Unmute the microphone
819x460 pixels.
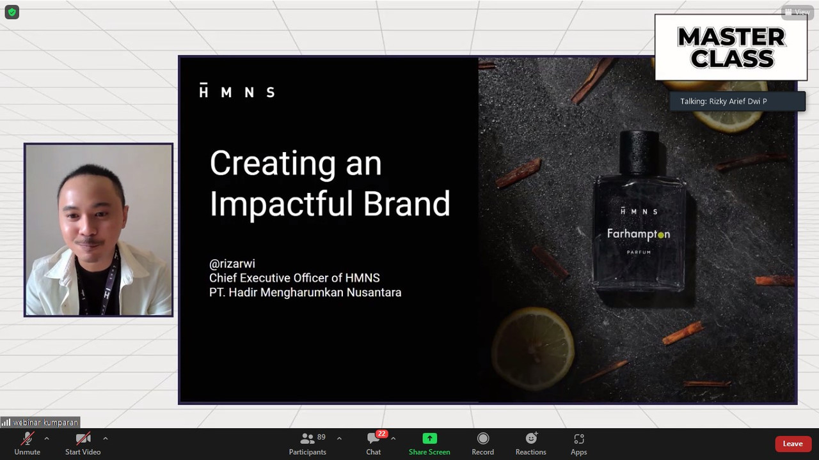tap(27, 443)
